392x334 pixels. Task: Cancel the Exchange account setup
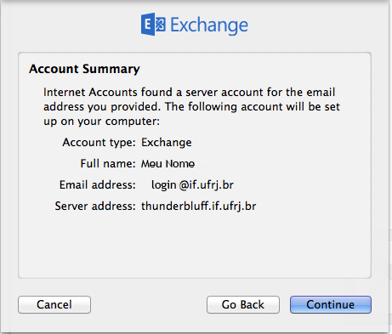coord(54,304)
